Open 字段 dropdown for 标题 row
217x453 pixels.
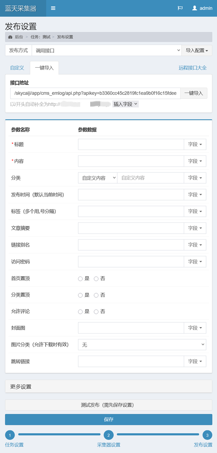195,144
